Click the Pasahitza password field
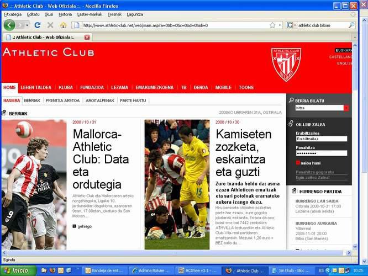Screen dimensions: 368x276 321,153
